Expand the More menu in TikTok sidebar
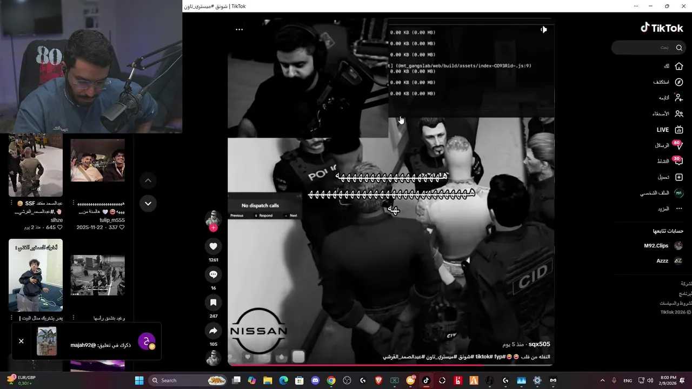The height and width of the screenshot is (389, 692). [x=669, y=209]
